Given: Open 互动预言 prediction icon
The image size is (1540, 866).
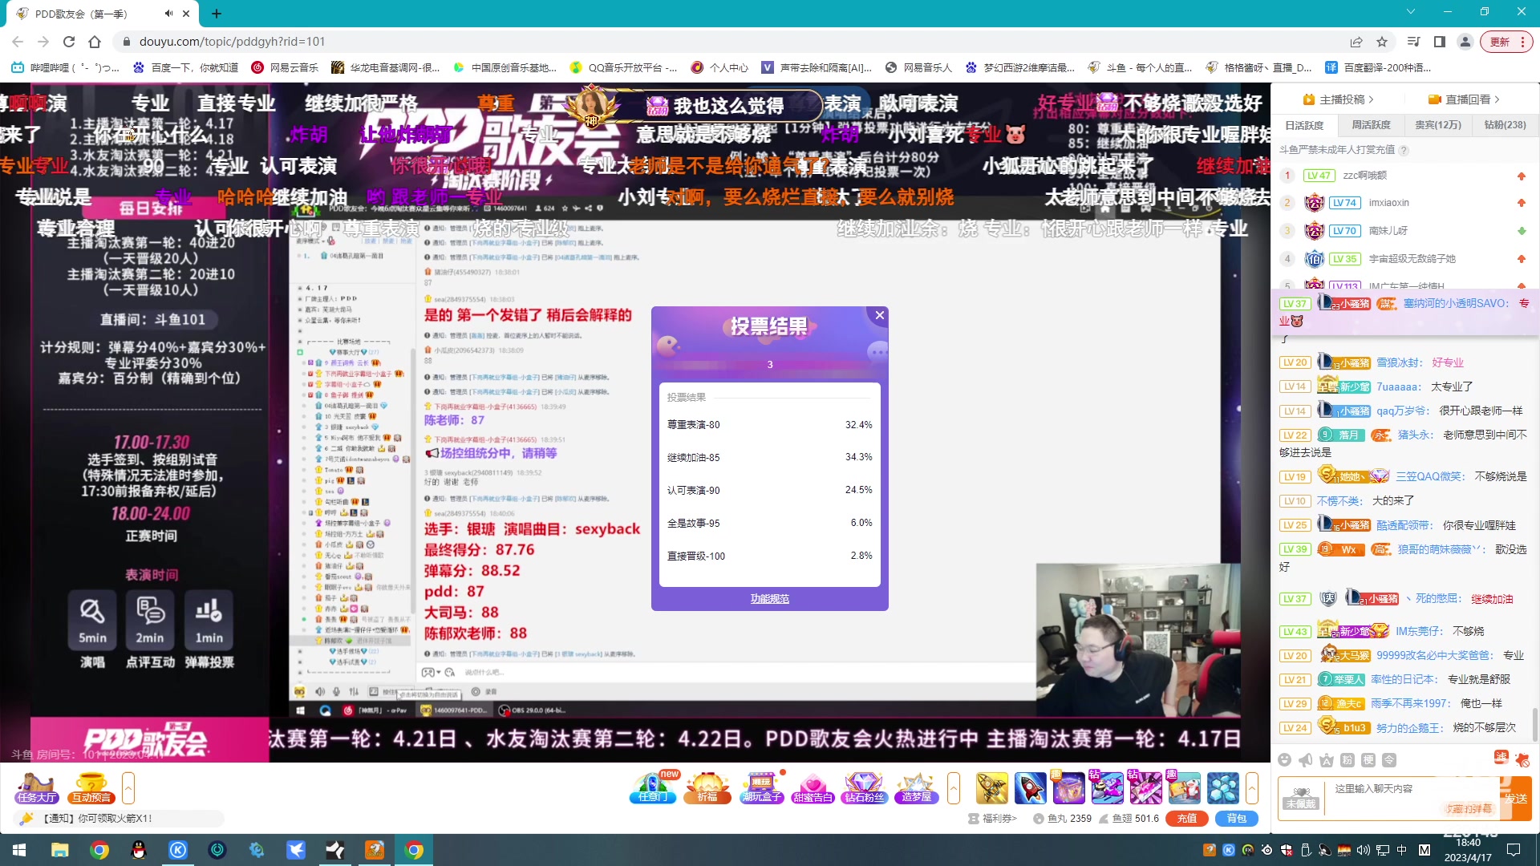Looking at the screenshot, I should [x=91, y=788].
